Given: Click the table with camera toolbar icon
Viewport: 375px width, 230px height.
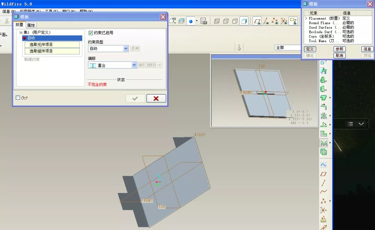Looking at the screenshot, I should pos(203,21).
